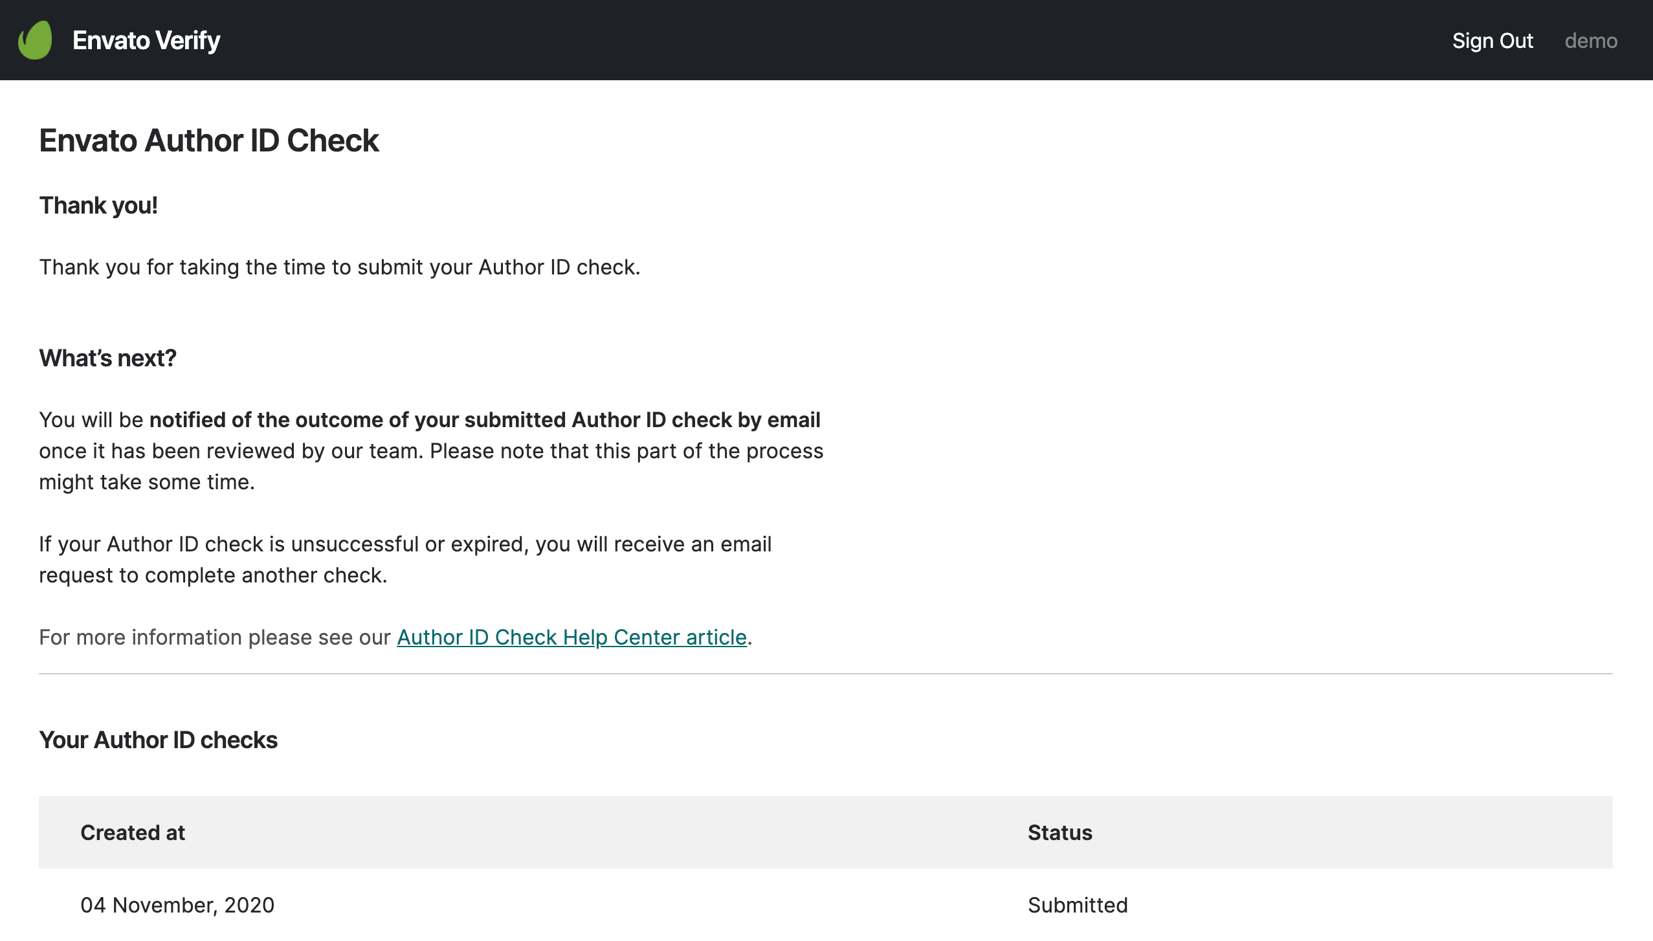Click the Envato Author ID Check heading
Image resolution: width=1653 pixels, height=941 pixels.
coord(209,139)
